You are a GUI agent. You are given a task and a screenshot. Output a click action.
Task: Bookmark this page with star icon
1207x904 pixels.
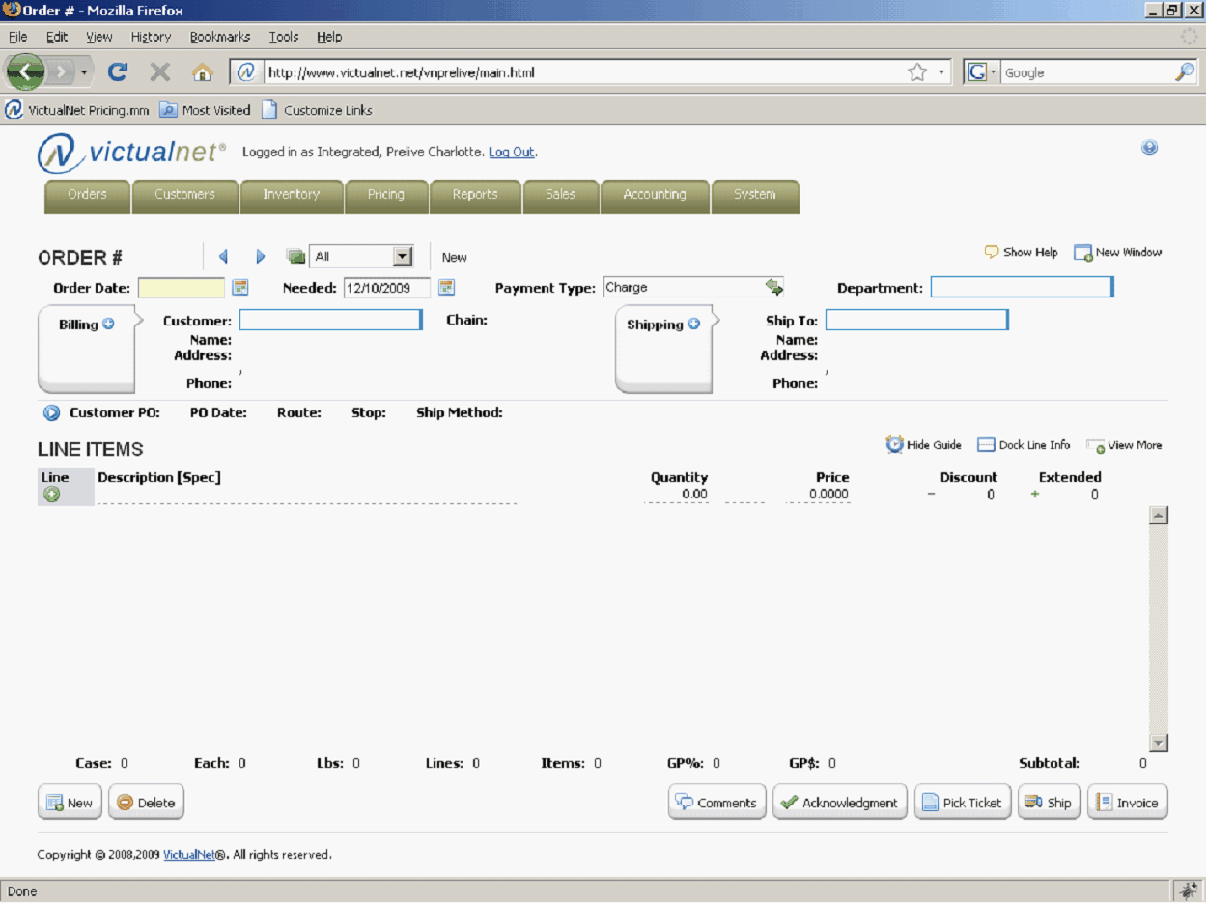point(917,72)
